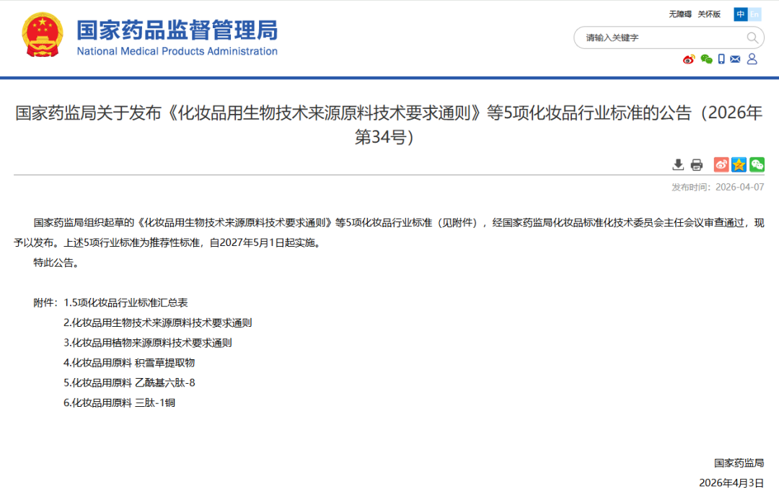779x492 pixels.
Task: Print the announcement using the printer icon
Action: pos(696,164)
